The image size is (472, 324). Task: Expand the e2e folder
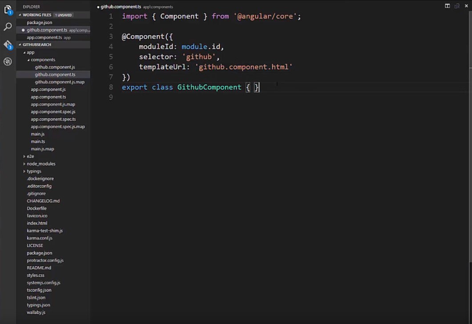click(x=24, y=156)
